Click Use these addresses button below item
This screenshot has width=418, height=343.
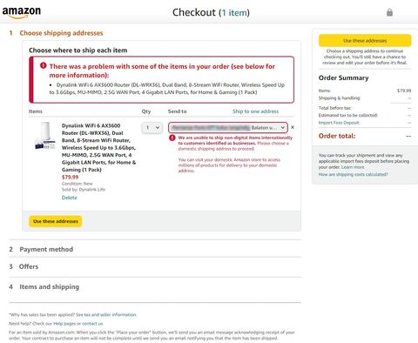point(56,221)
